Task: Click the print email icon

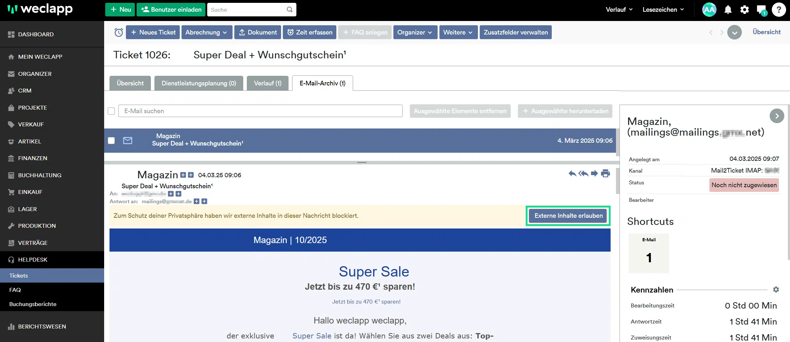Action: click(606, 173)
